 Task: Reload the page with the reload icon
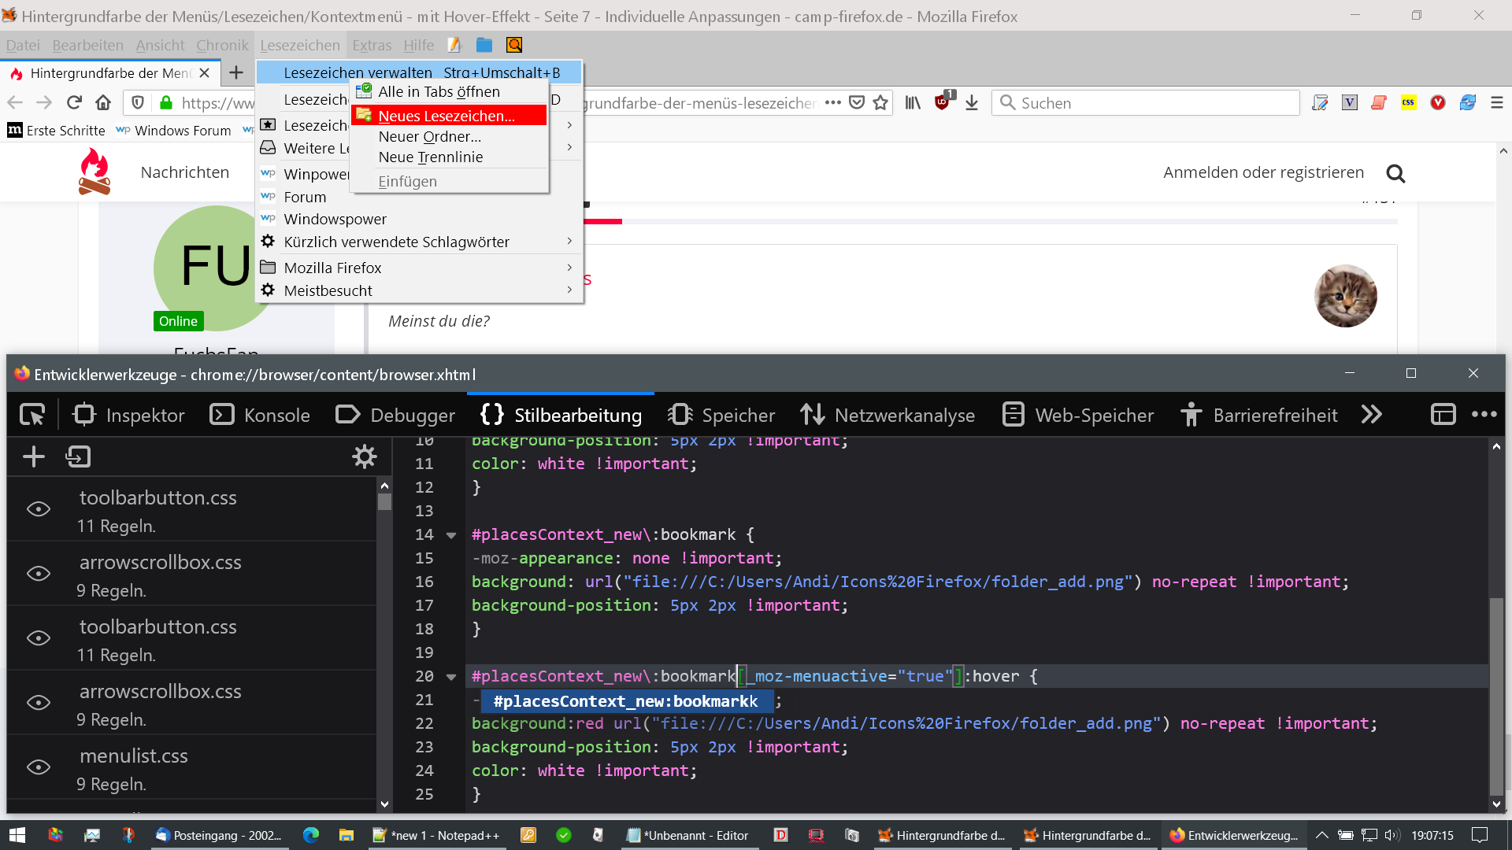pyautogui.click(x=74, y=103)
